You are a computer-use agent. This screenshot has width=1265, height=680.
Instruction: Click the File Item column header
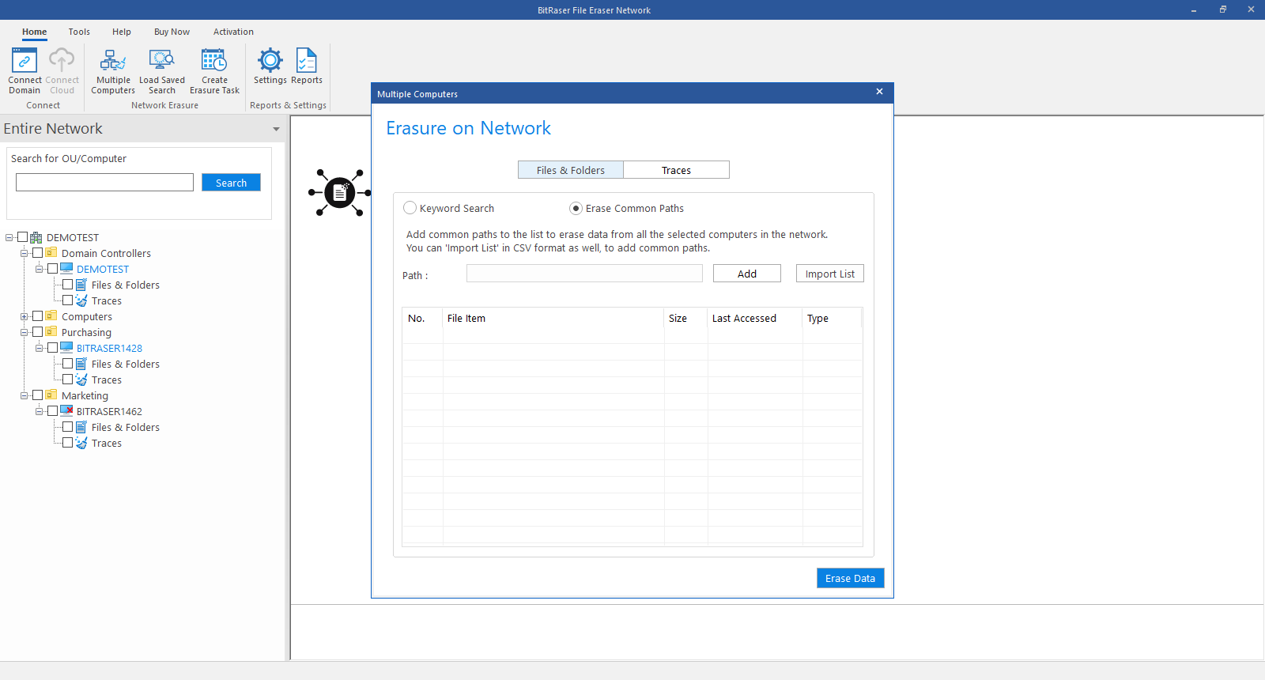[x=553, y=318]
